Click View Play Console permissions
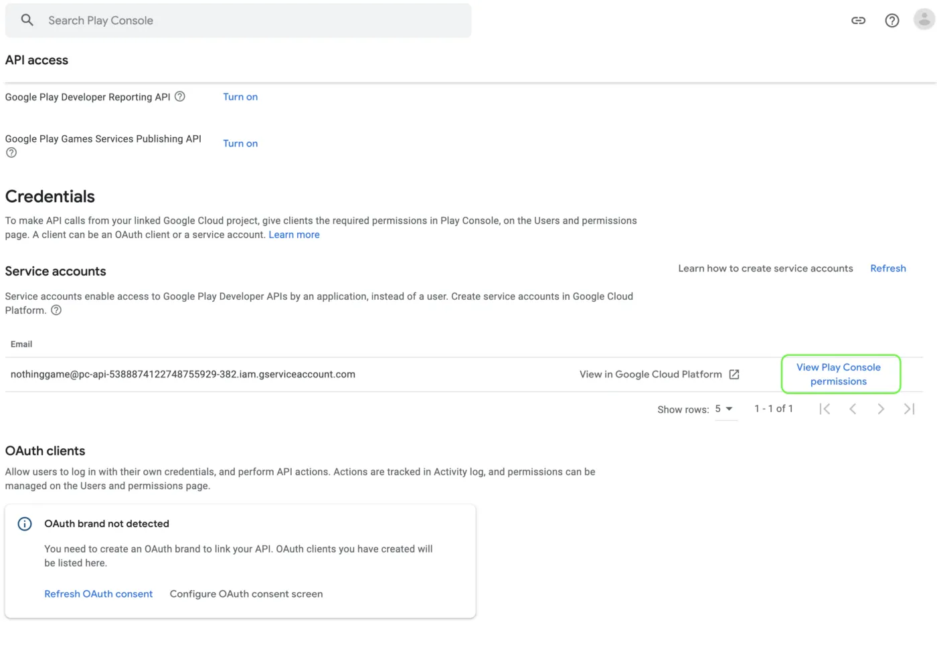937x649 pixels. 839,374
